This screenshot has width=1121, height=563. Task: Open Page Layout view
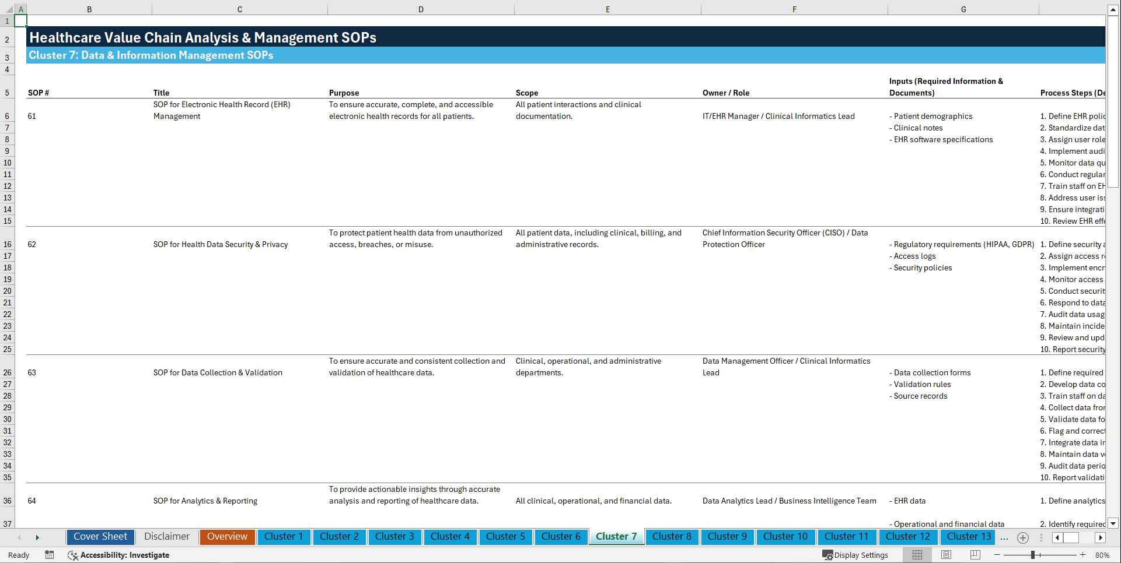946,555
